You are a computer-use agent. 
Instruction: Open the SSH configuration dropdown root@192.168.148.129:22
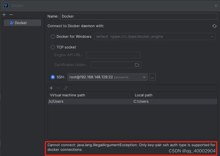click(107, 77)
